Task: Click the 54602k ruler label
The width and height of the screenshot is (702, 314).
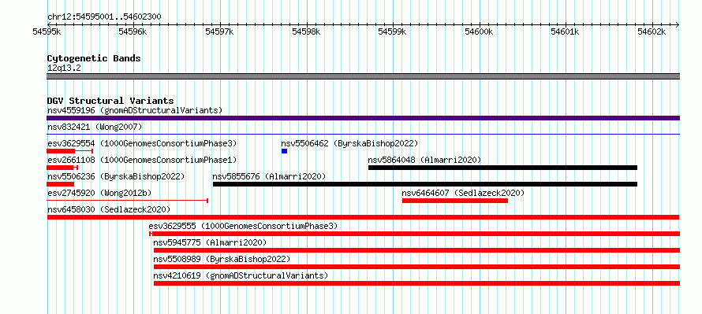Action: click(652, 31)
